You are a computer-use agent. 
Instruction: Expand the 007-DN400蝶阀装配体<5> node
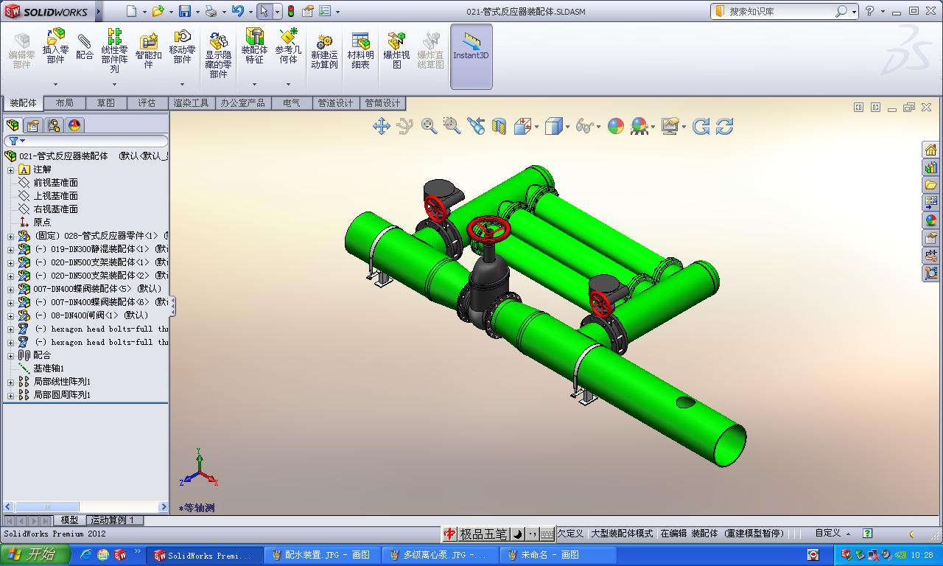coord(11,289)
